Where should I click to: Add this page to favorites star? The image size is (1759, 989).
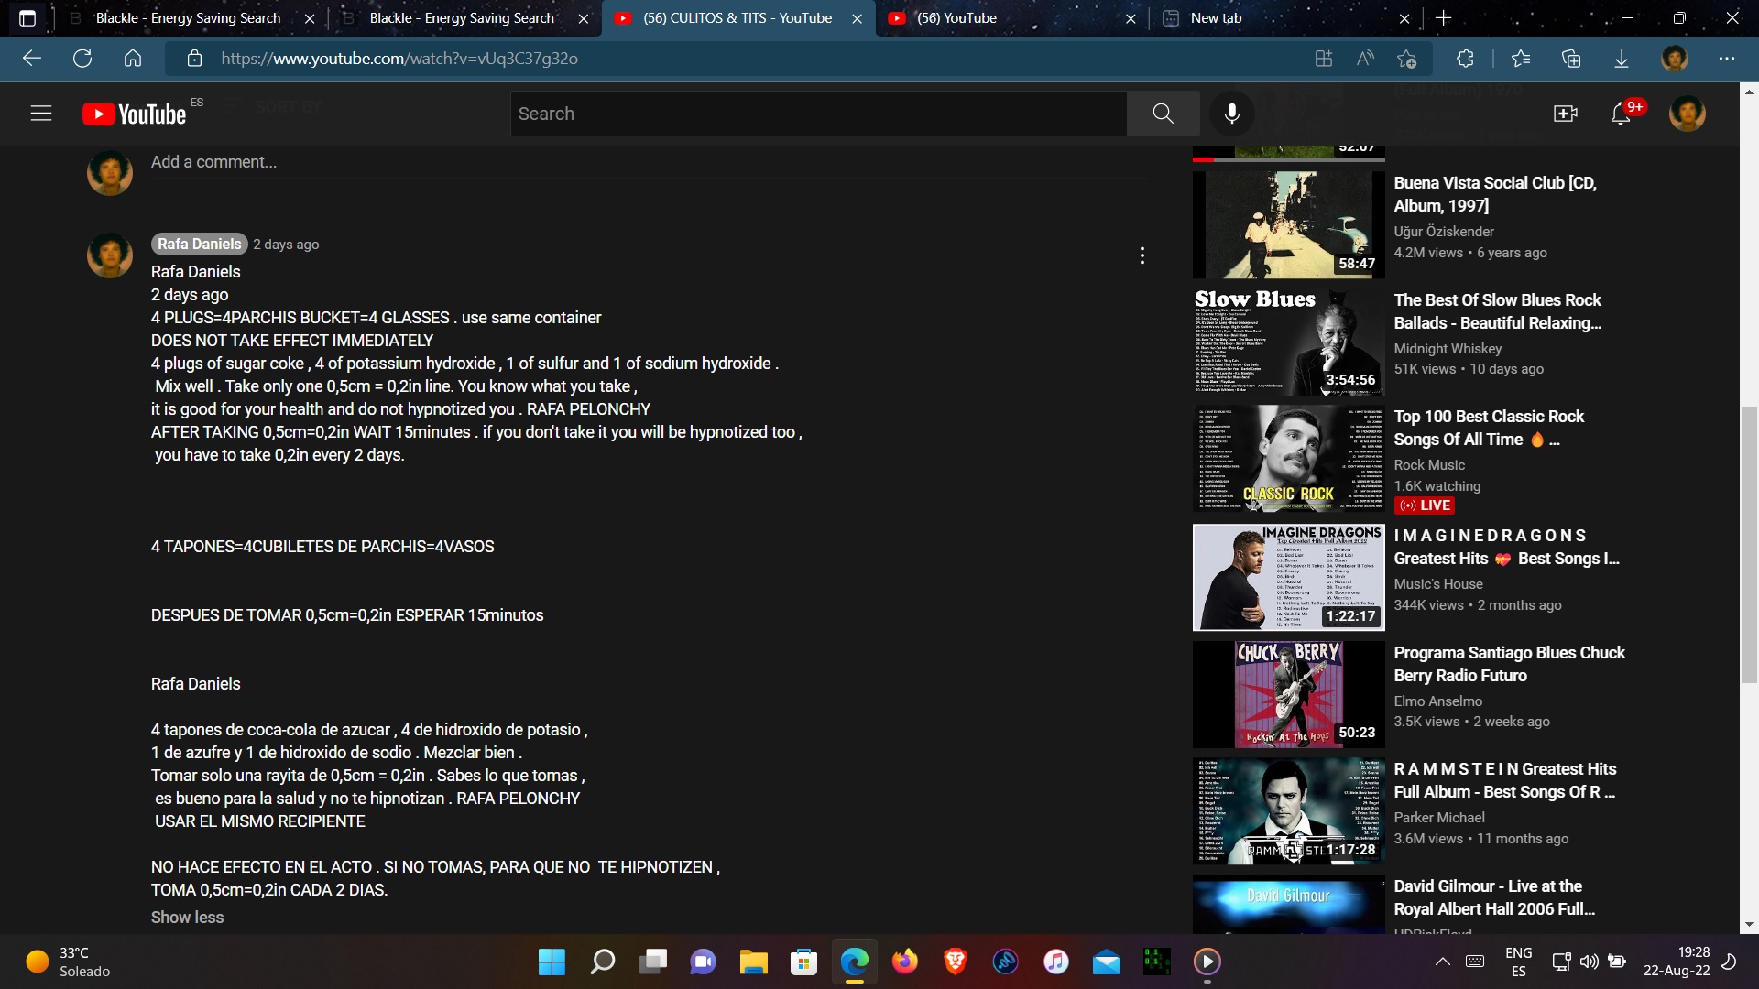[x=1407, y=59]
